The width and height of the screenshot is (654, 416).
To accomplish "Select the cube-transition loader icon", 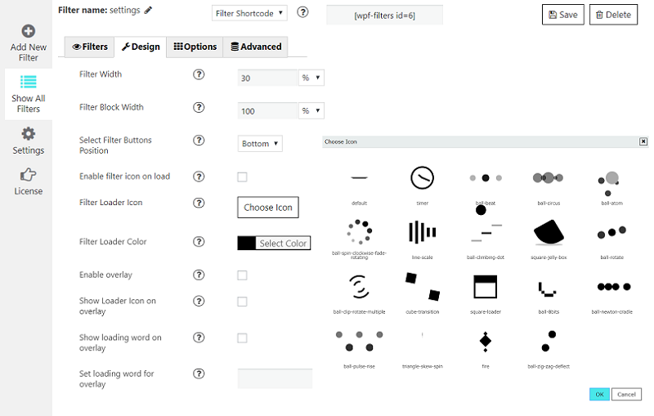I will (x=423, y=287).
